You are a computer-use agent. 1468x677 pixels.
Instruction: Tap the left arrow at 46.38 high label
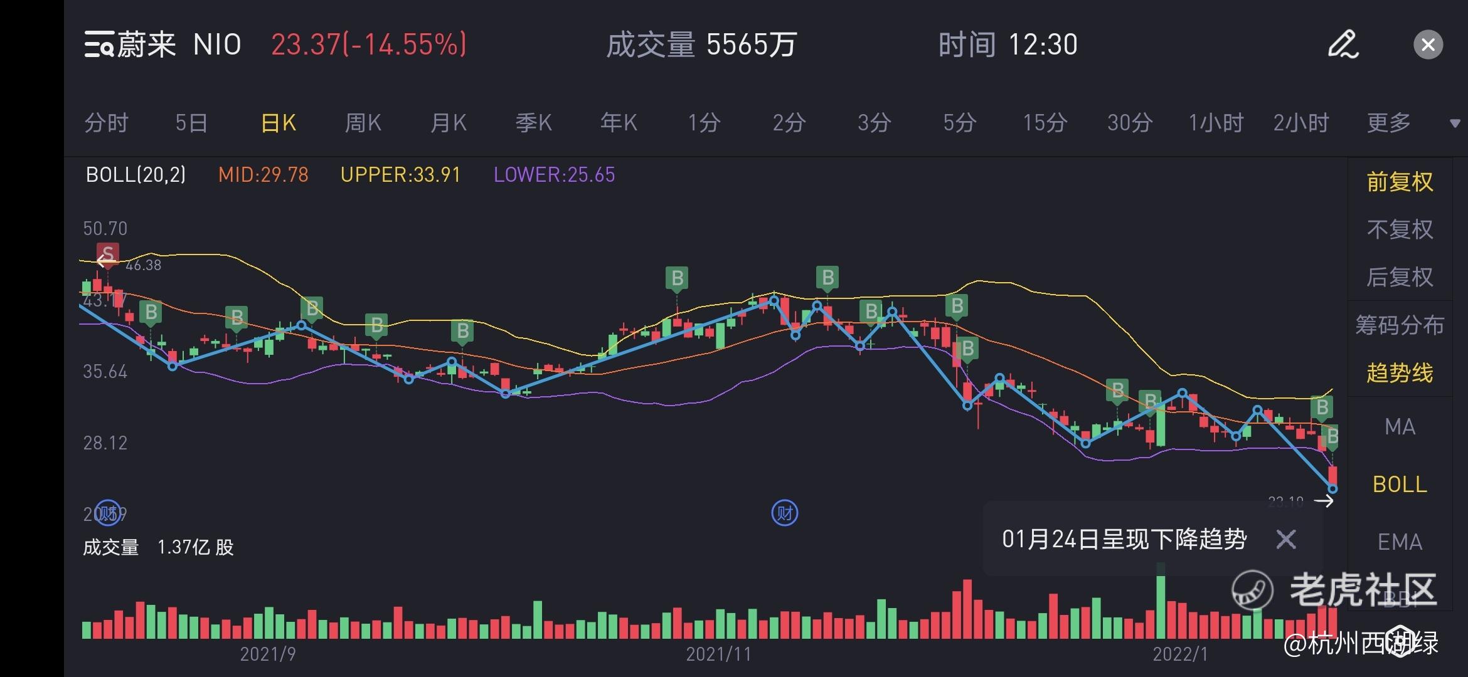click(x=105, y=261)
